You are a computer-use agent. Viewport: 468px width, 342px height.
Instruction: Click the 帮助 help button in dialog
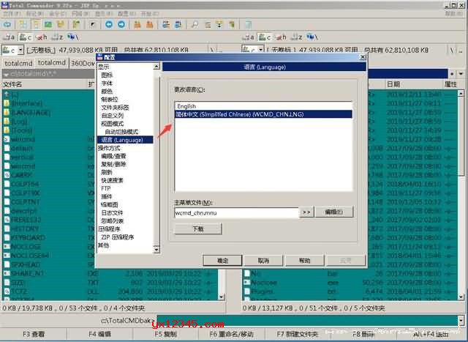(x=305, y=261)
